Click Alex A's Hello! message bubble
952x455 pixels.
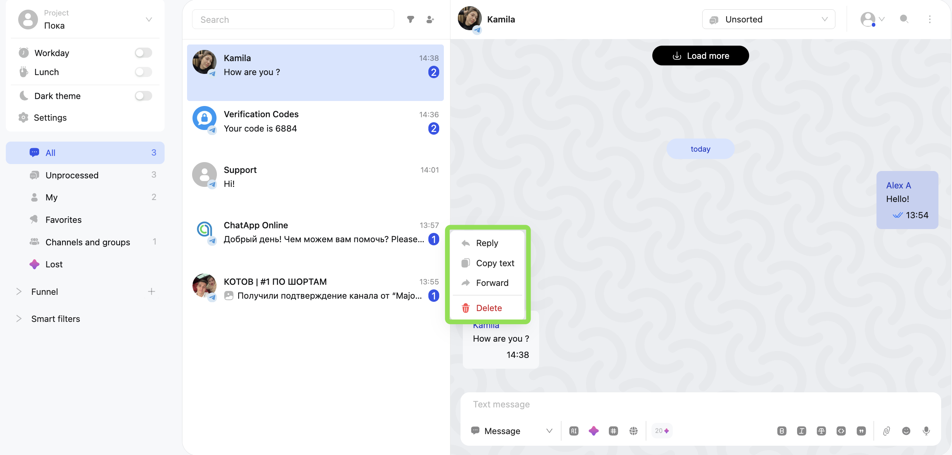[907, 200]
